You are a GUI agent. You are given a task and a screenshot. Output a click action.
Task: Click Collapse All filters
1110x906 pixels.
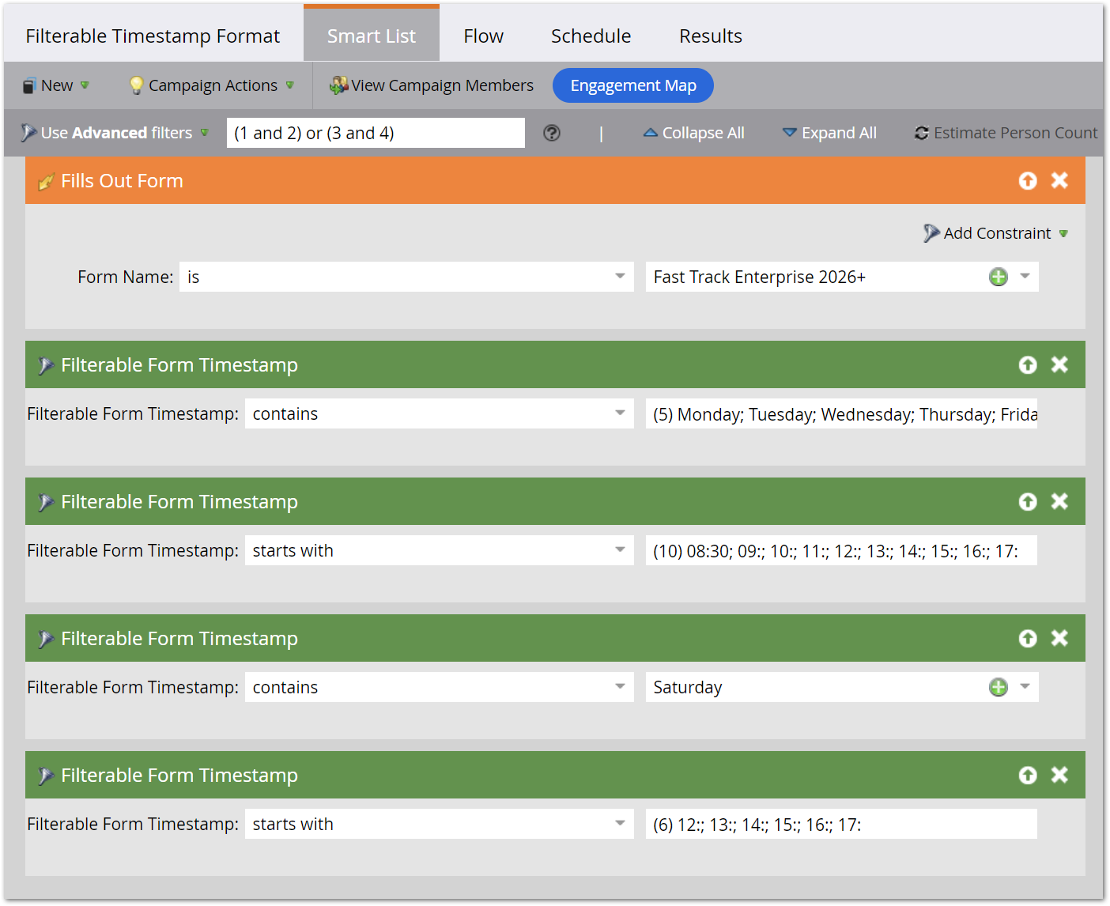click(x=694, y=133)
